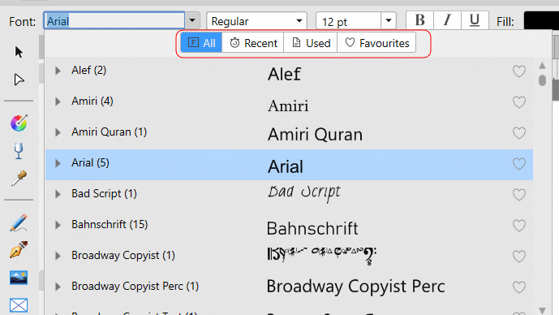Viewport: 559px width, 315px height.
Task: Select the Pencil tool
Action: point(19,222)
